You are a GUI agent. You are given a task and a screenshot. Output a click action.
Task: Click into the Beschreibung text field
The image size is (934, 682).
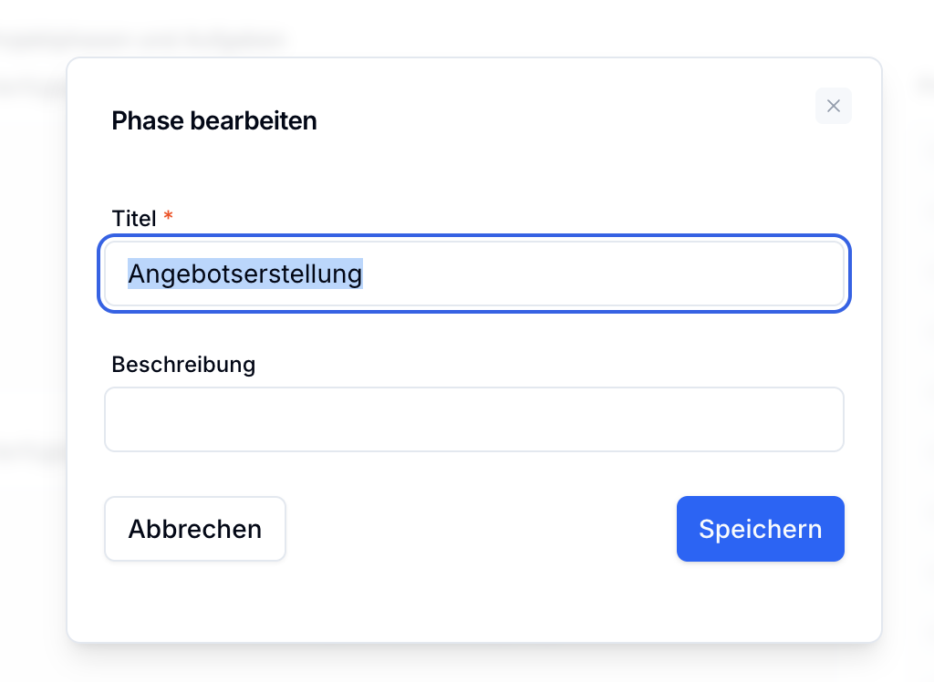[474, 419]
